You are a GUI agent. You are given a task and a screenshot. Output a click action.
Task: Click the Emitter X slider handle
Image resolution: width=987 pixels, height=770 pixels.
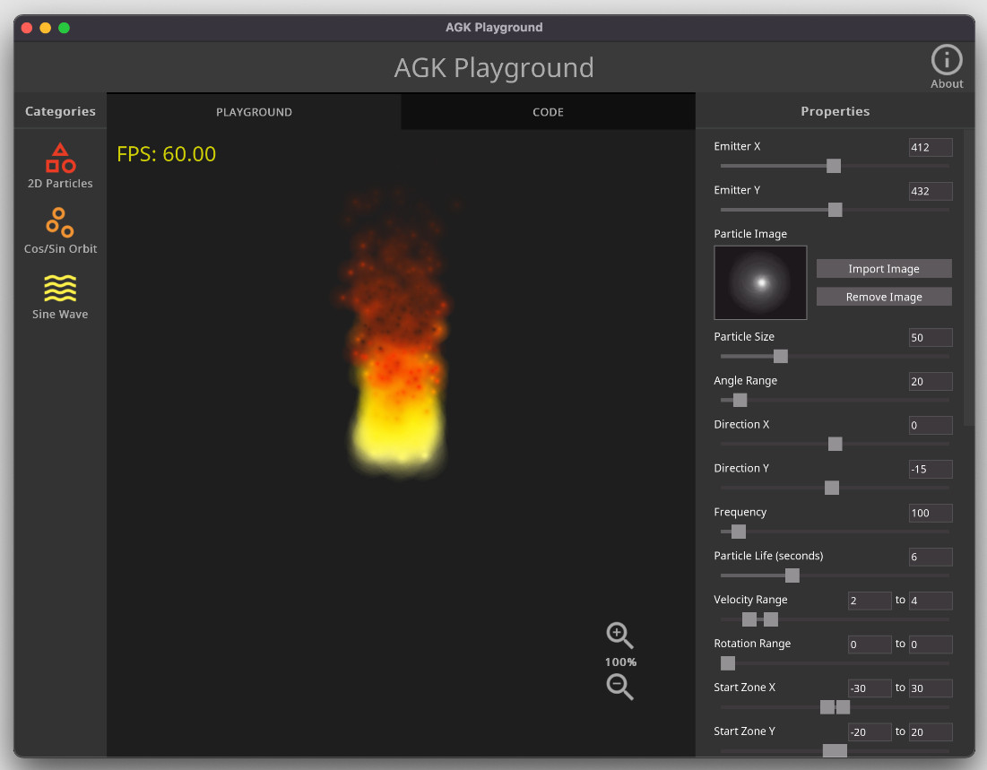pos(833,166)
